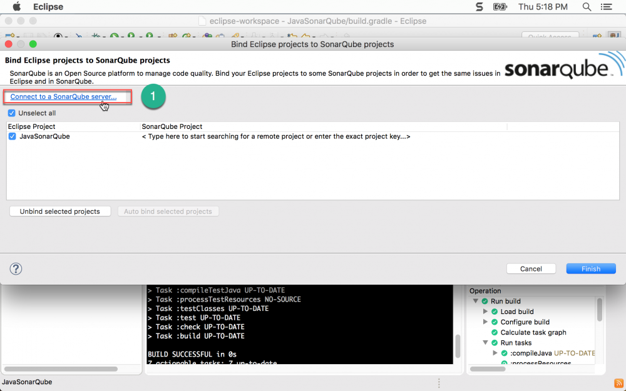The height and width of the screenshot is (391, 626).
Task: Select 'Run build' in Operation tree
Action: point(505,302)
